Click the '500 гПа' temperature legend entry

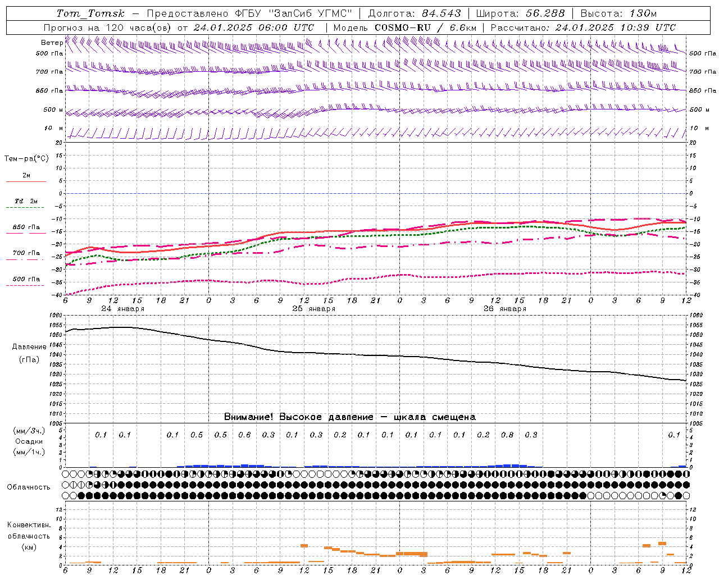(26, 279)
